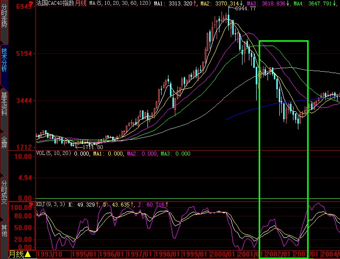Open the 月线 period selector
The height and width of the screenshot is (259, 340).
click(16, 255)
